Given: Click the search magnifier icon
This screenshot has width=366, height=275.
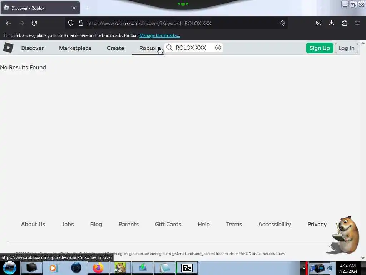Looking at the screenshot, I should click(x=169, y=48).
